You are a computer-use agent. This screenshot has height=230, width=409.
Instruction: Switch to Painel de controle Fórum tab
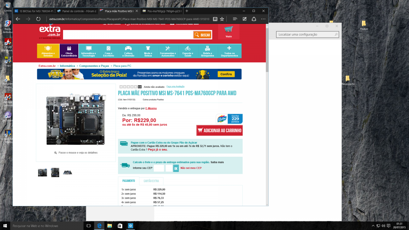point(76,11)
